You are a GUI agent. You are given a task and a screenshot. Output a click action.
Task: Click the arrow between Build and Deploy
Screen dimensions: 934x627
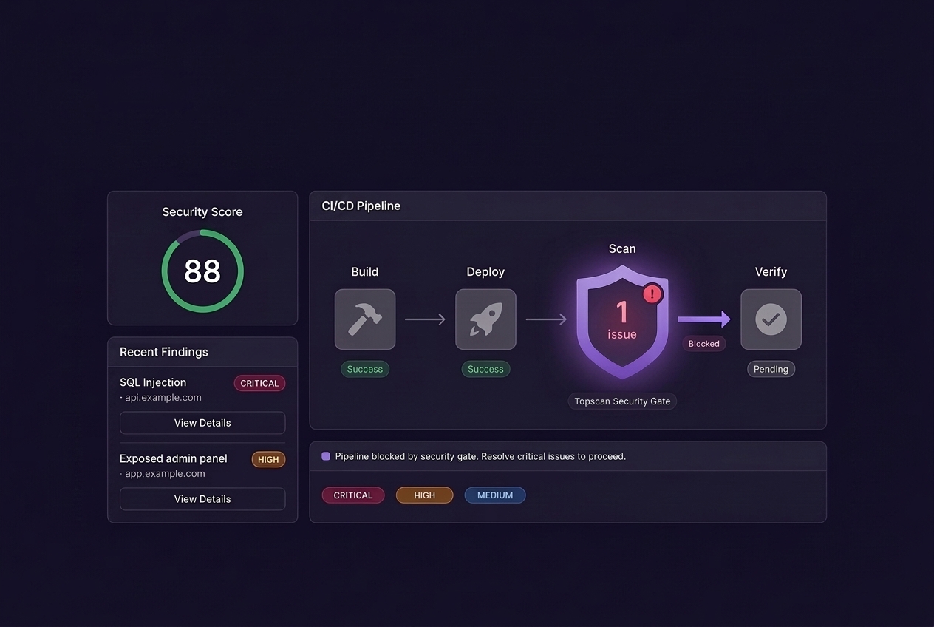425,319
